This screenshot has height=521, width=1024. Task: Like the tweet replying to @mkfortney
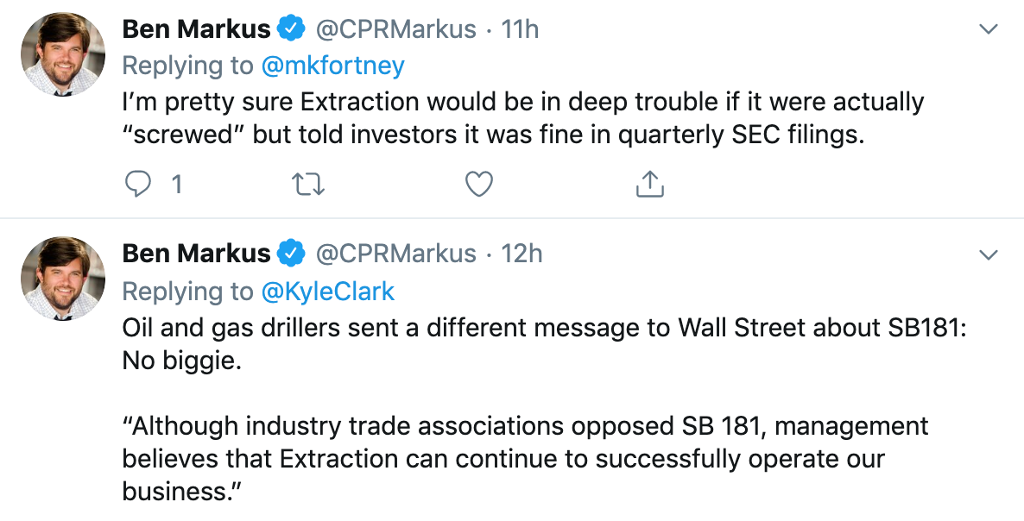tap(479, 184)
